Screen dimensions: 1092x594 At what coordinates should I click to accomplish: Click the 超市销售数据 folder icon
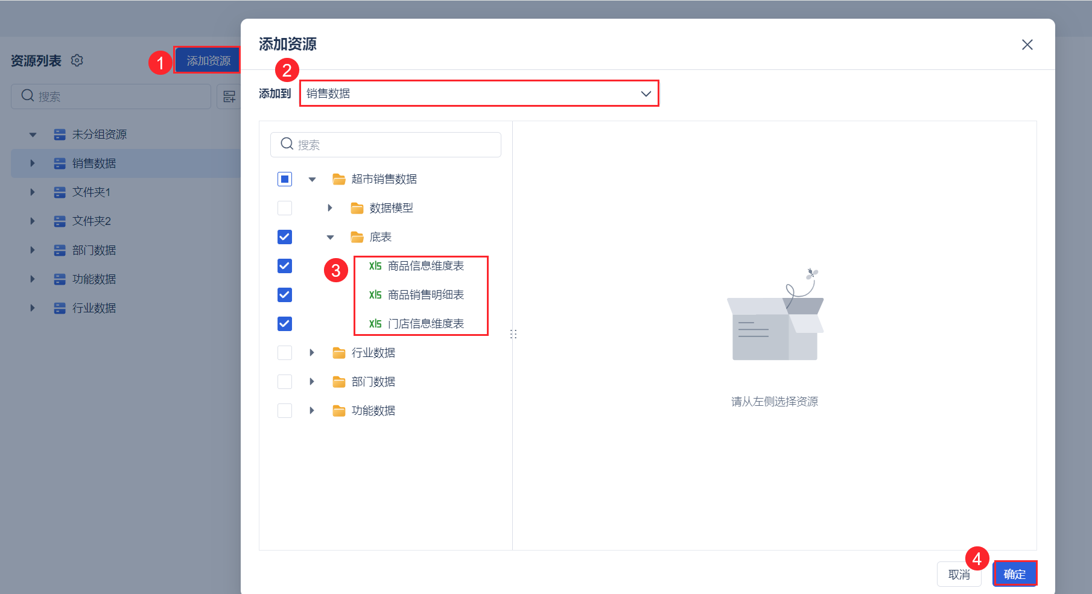pyautogui.click(x=339, y=179)
